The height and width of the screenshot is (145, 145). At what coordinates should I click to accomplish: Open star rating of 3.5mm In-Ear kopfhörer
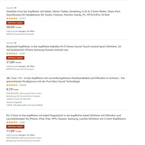(12, 122)
